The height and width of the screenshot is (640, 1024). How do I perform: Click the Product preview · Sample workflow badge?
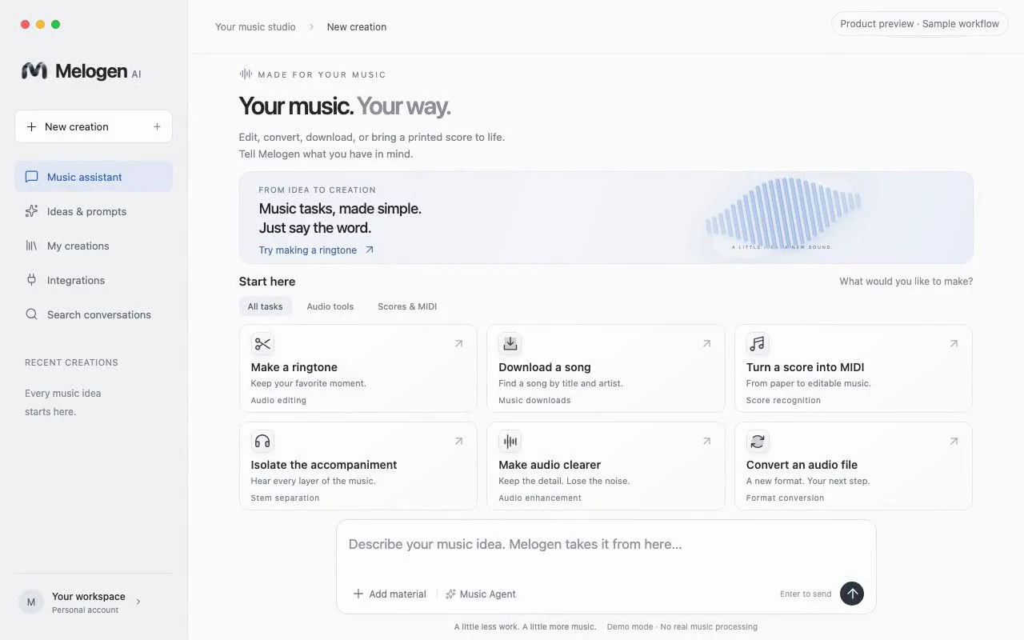click(x=919, y=24)
